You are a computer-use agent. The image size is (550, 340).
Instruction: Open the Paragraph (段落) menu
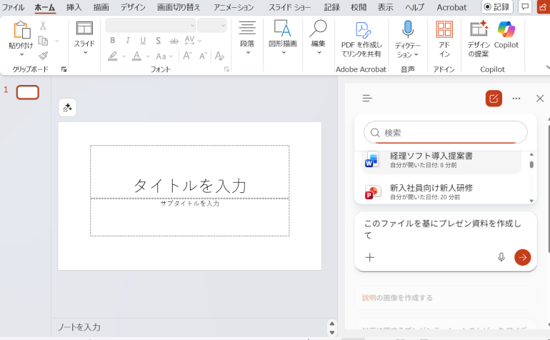click(x=247, y=38)
